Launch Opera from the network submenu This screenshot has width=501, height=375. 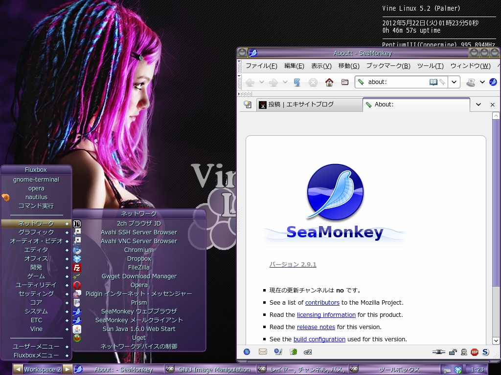coord(139,285)
